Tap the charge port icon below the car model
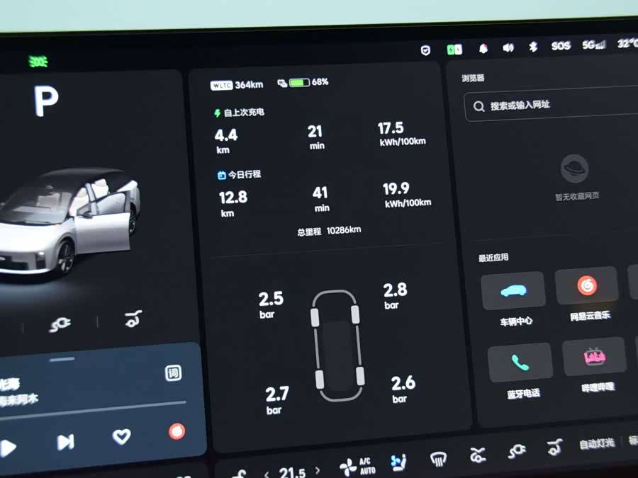This screenshot has height=478, width=638. point(60,324)
